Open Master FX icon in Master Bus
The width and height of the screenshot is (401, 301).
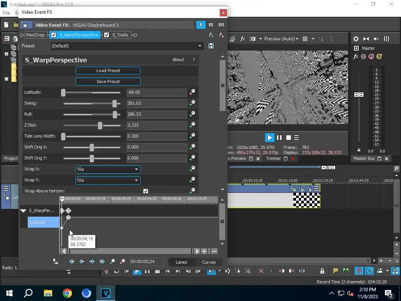356,56
